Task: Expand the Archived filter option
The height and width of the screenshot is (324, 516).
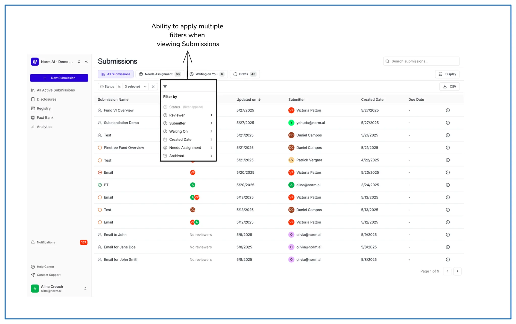Action: pyautogui.click(x=188, y=156)
